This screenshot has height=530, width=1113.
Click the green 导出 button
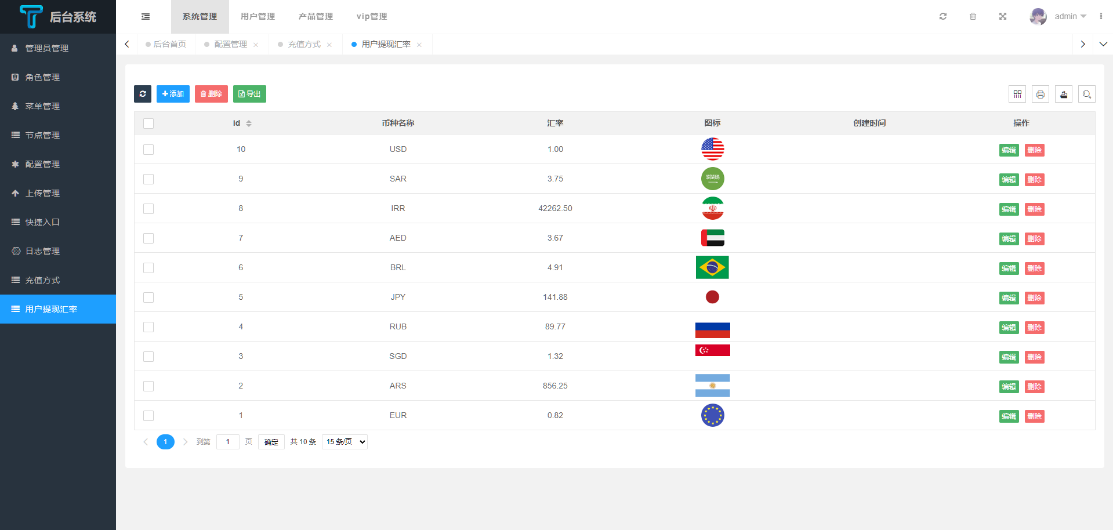pos(249,94)
